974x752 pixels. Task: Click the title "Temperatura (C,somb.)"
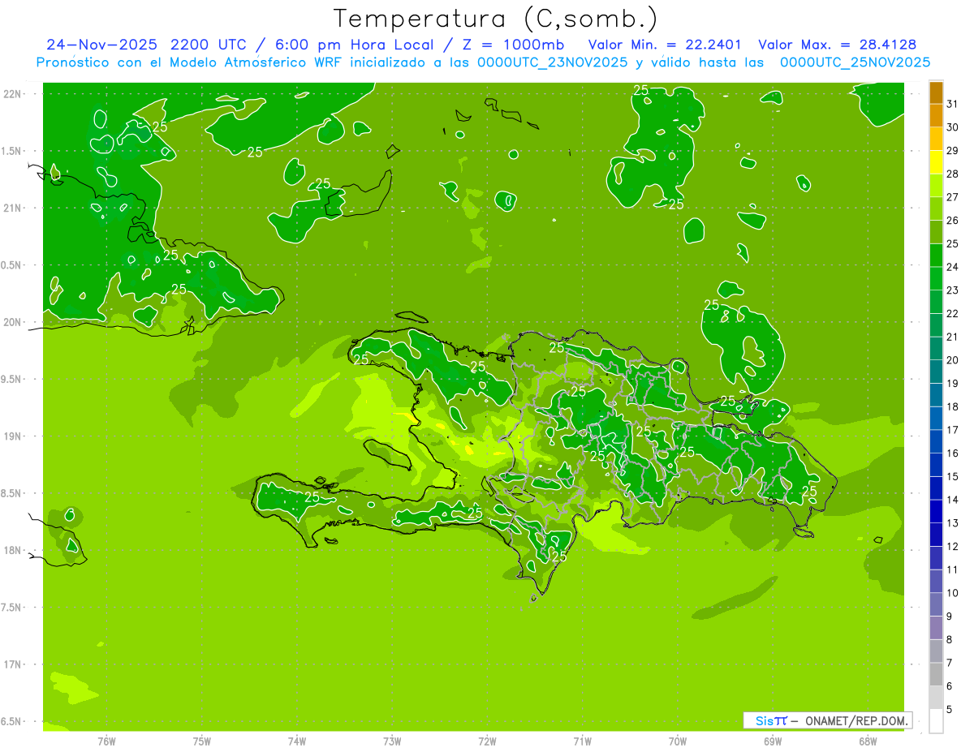pyautogui.click(x=495, y=19)
